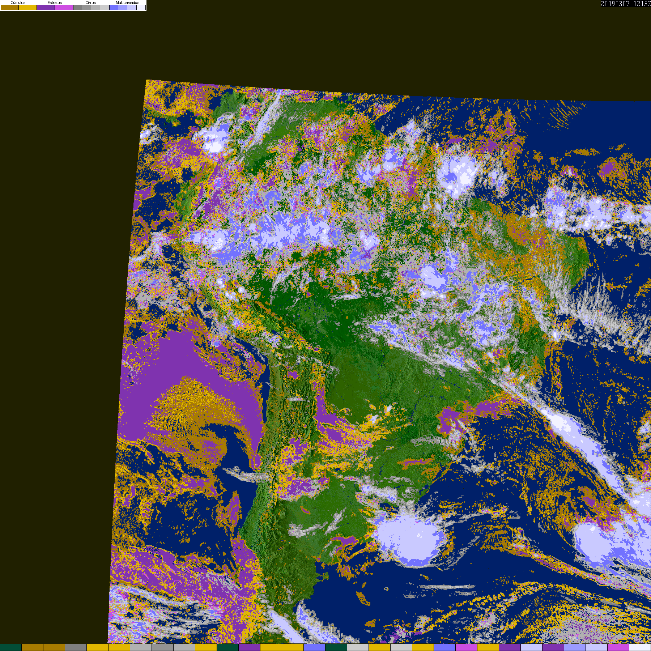This screenshot has height=651, width=651.
Task: Select the darkest blue Multicamadas swatch
Action: (x=114, y=7)
